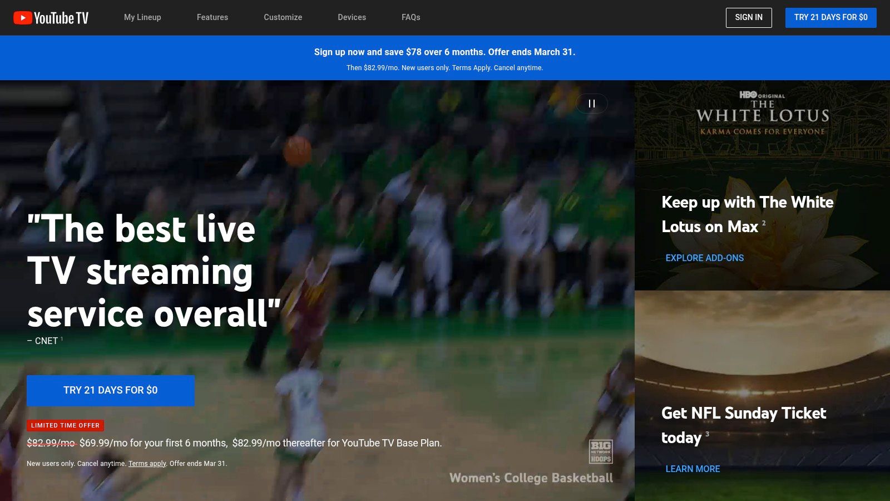Click the struck-through $82.99/mo price

(x=51, y=443)
